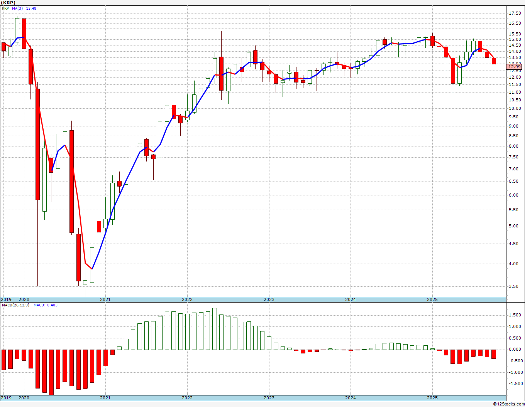This screenshot has width=525, height=407.
Task: Click the 13.50 price axis label
Action: click(515, 57)
